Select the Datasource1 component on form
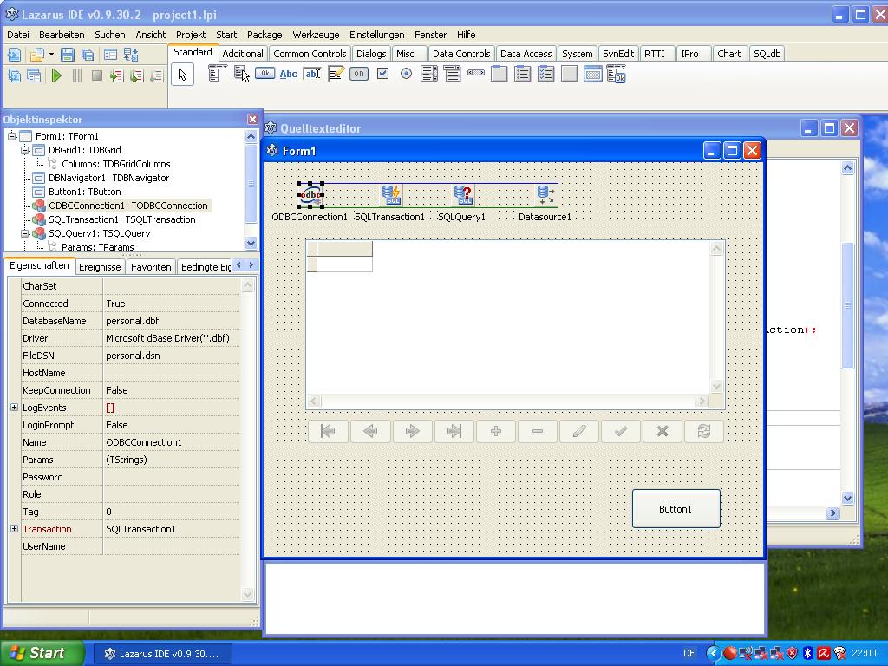888x666 pixels. [545, 195]
